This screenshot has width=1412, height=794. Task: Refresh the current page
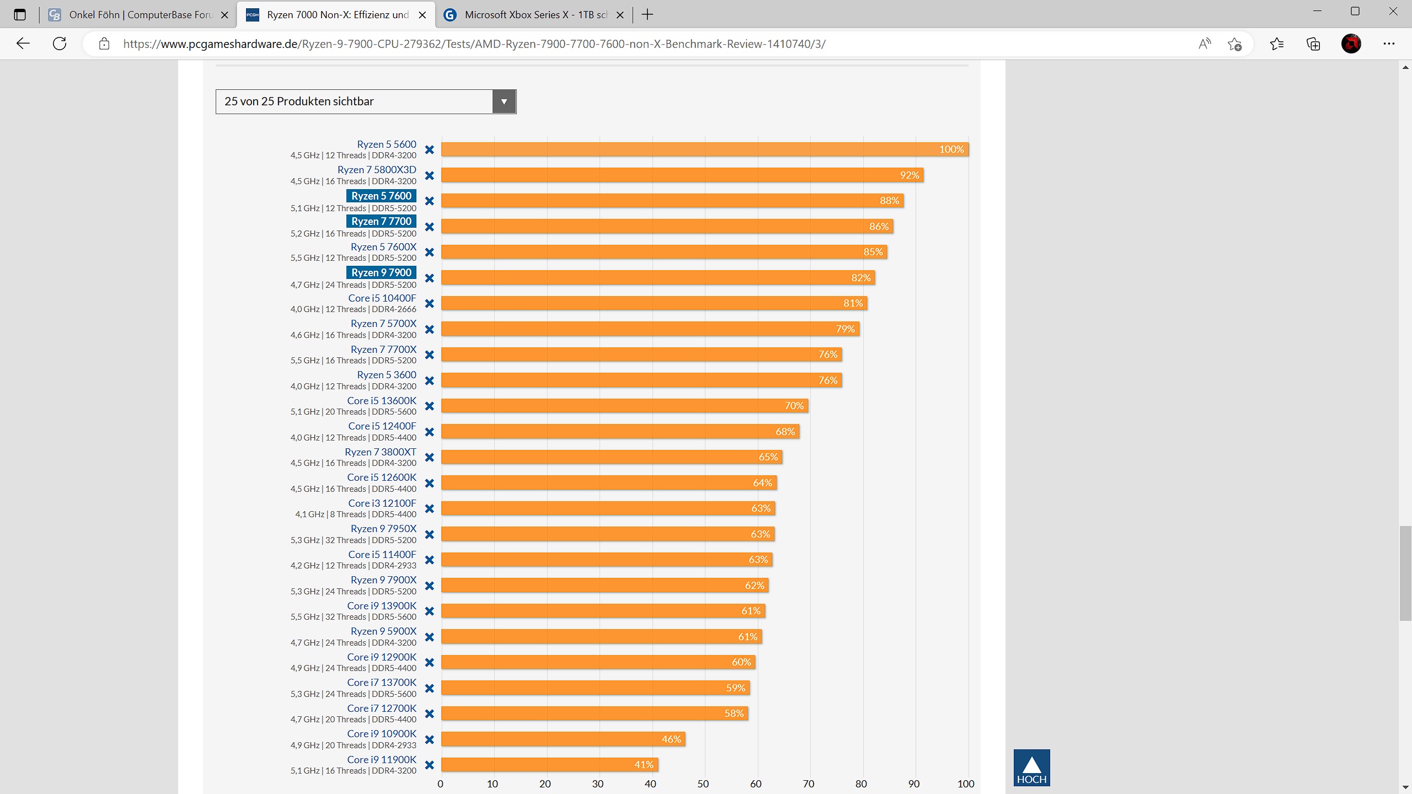click(60, 44)
